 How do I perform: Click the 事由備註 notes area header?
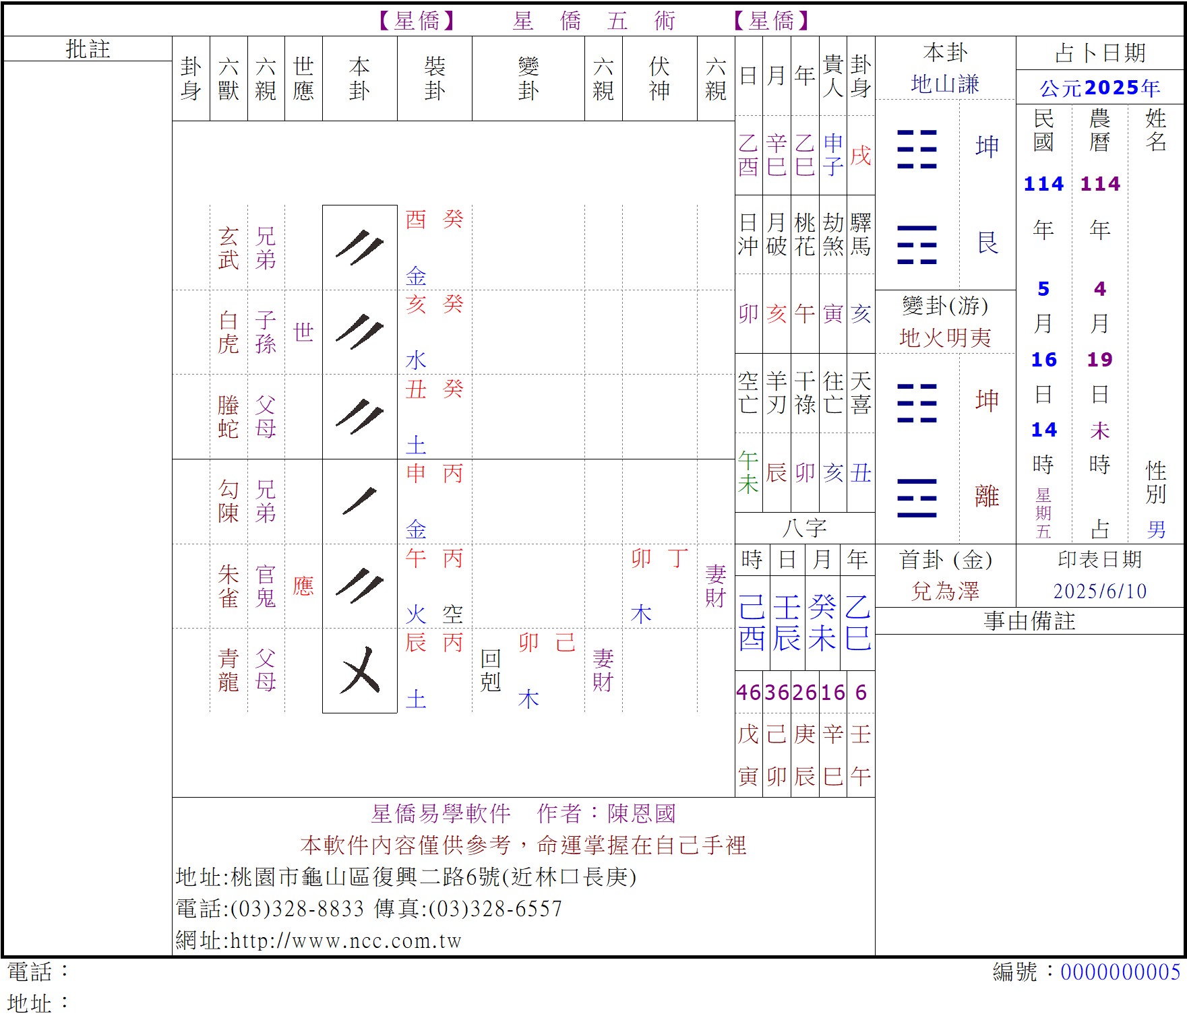pyautogui.click(x=1029, y=620)
